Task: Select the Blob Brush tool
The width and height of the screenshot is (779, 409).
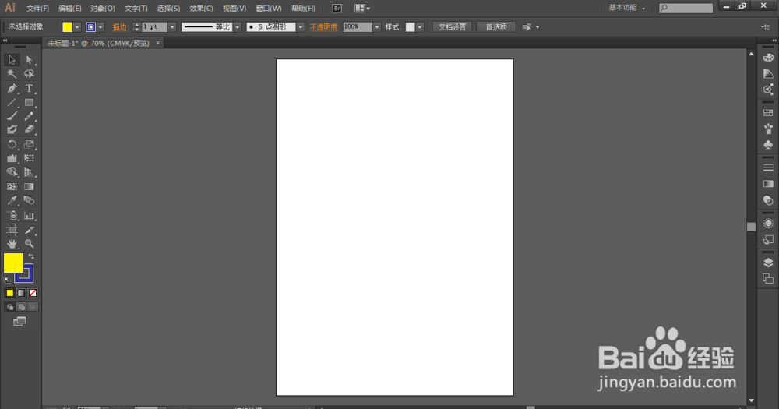Action: pyautogui.click(x=12, y=129)
